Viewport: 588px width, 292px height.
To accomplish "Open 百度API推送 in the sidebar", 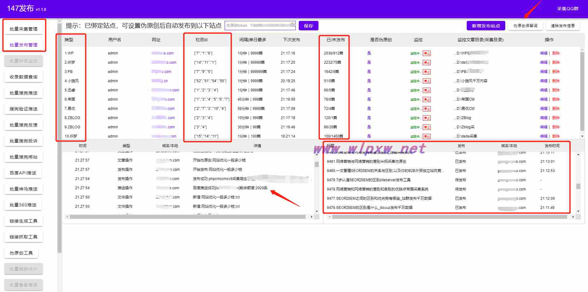I will [23, 173].
